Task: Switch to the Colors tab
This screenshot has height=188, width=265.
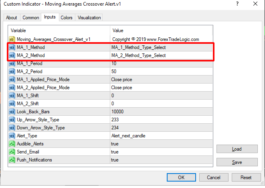Action: coord(67,18)
